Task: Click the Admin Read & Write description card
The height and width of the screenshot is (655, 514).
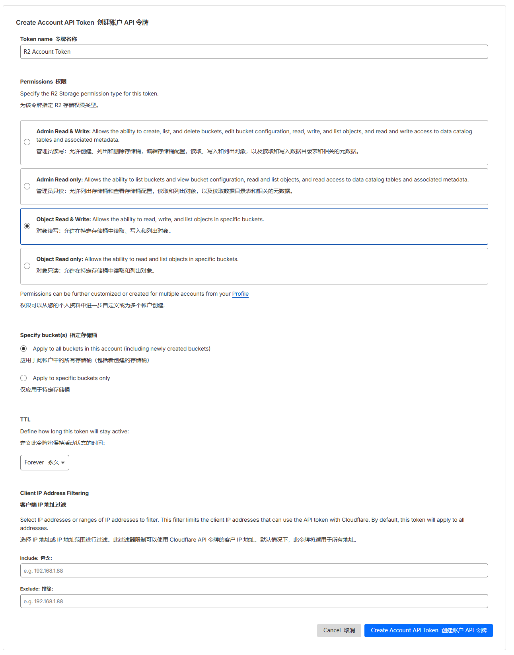Action: (x=254, y=142)
